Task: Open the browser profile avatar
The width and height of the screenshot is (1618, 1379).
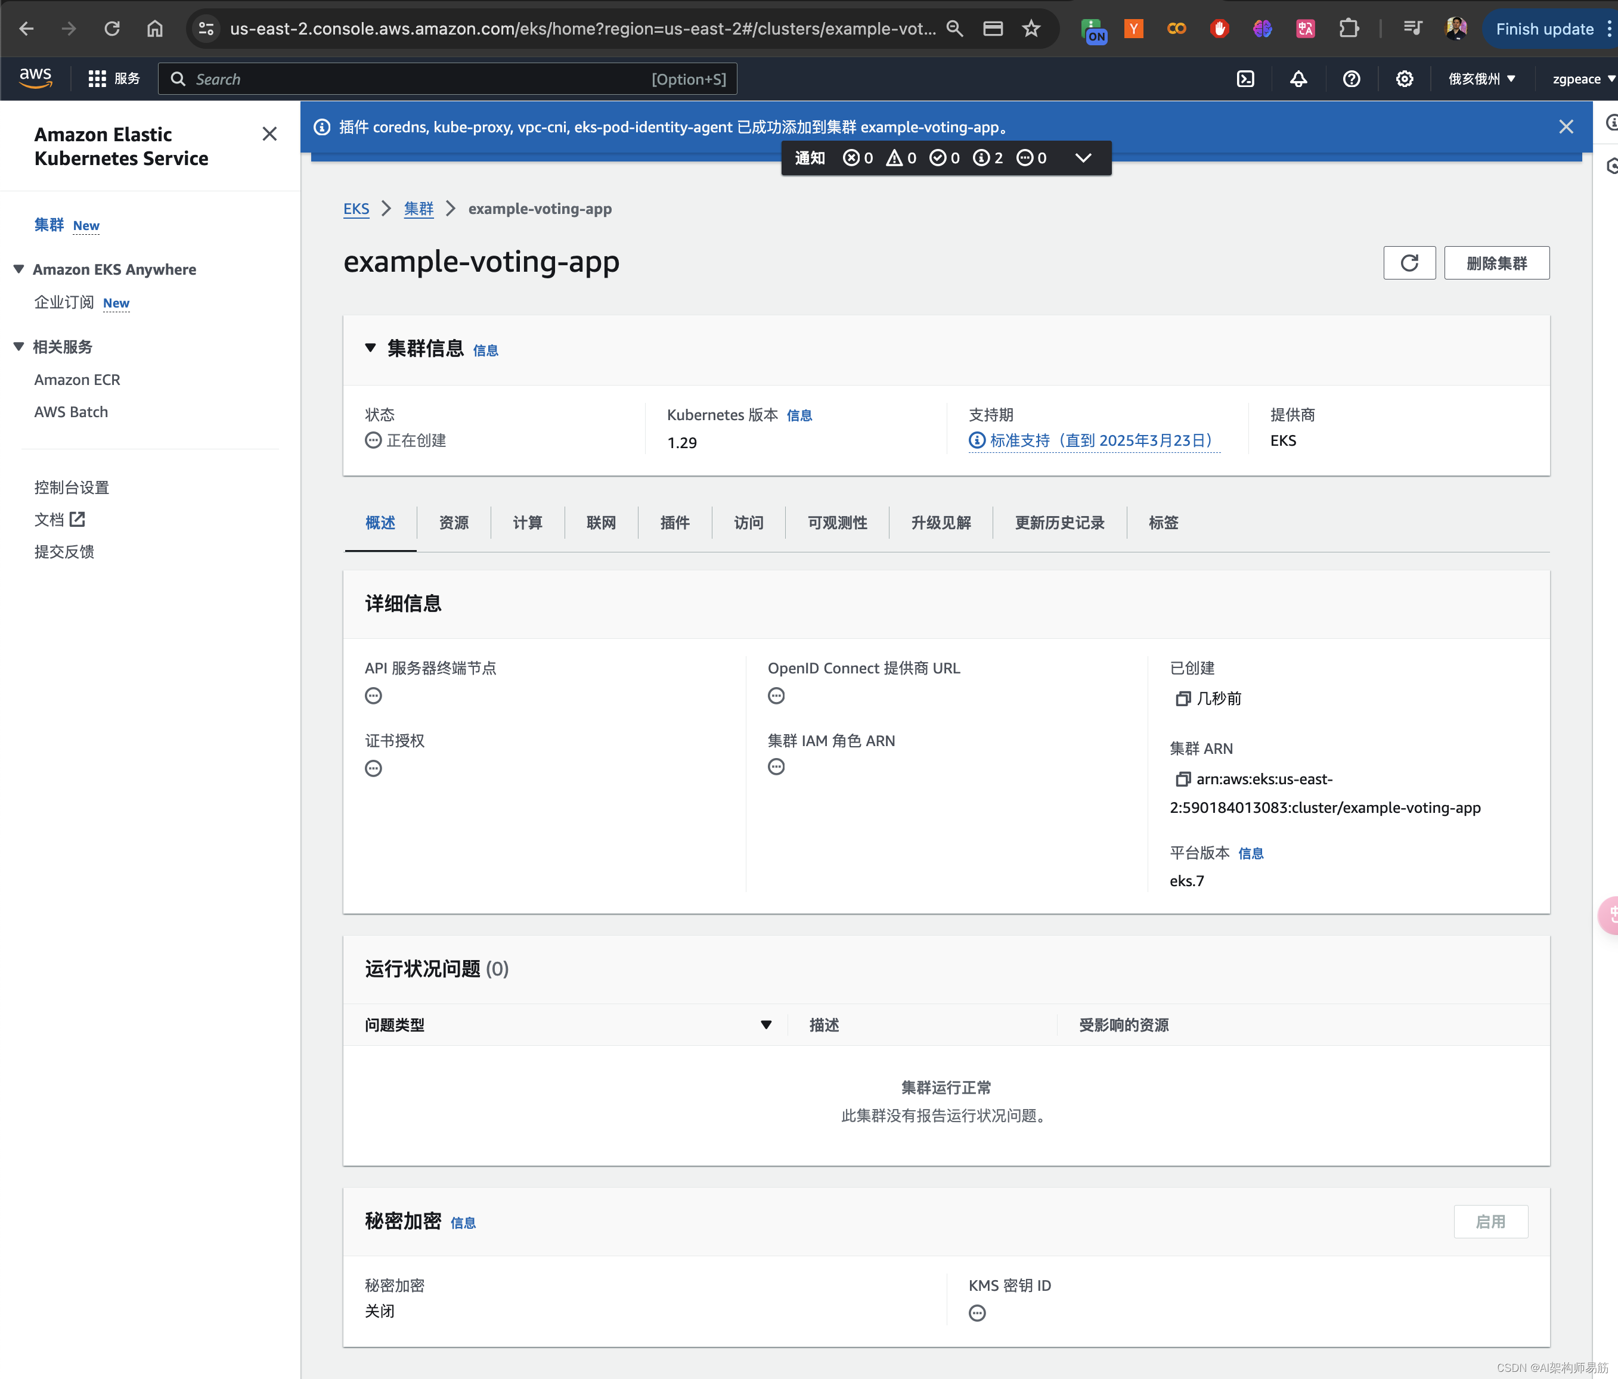Action: (x=1456, y=29)
